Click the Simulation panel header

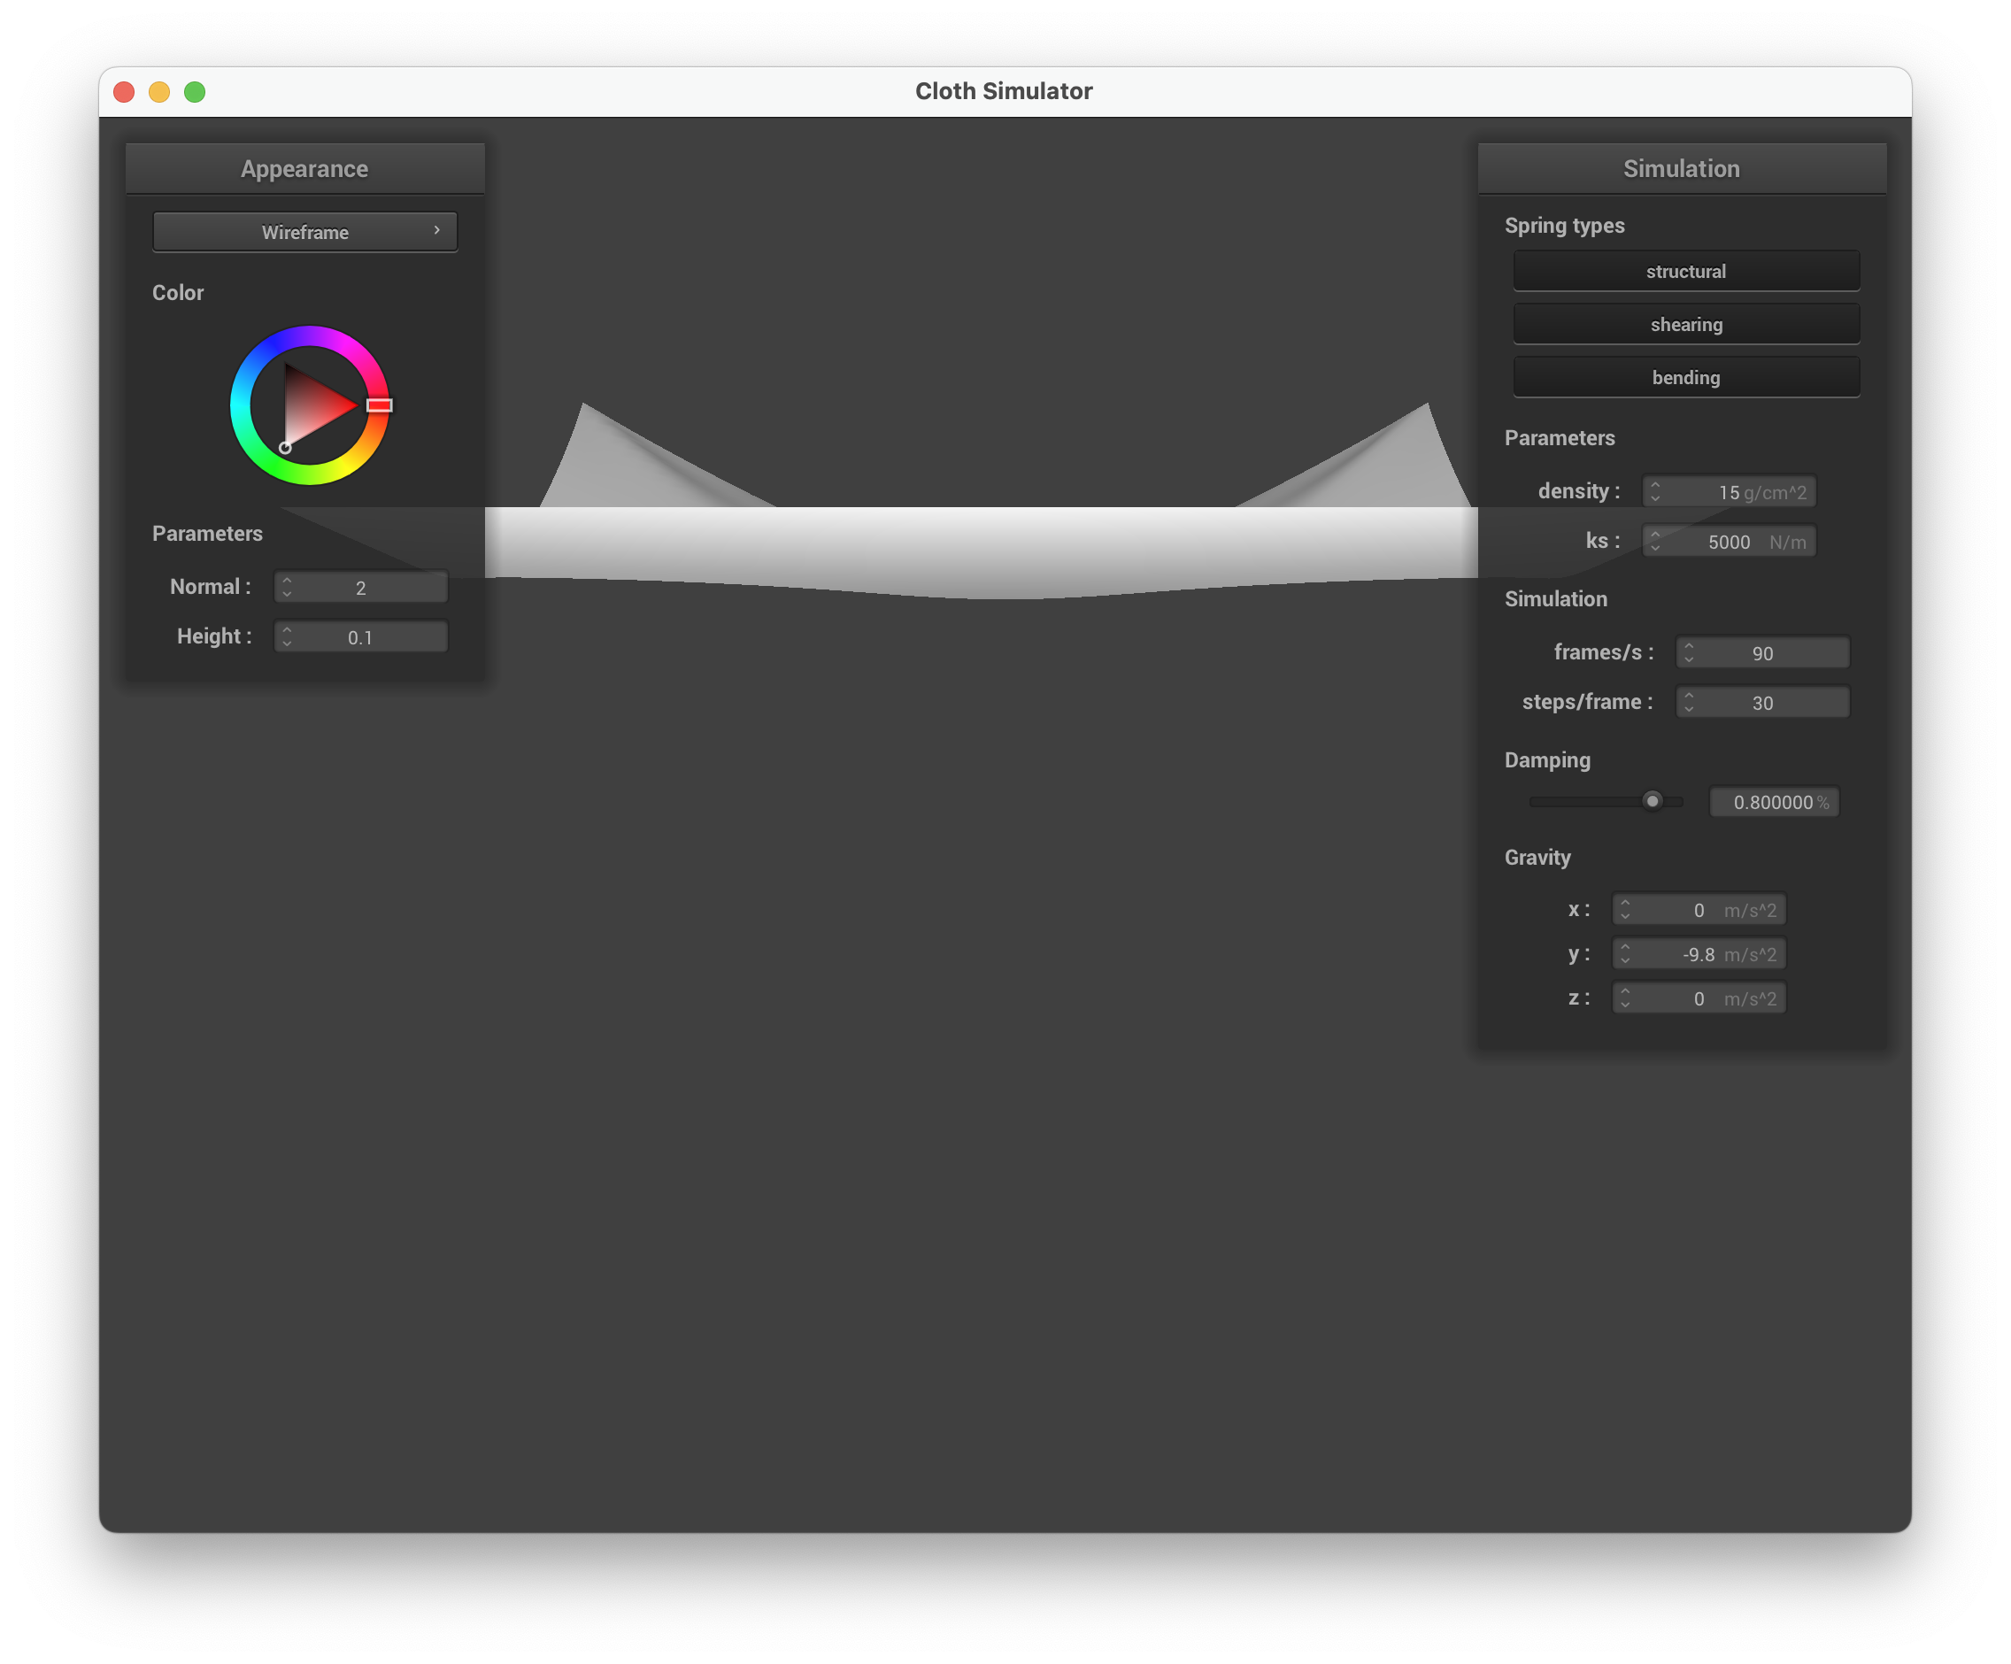coord(1681,168)
